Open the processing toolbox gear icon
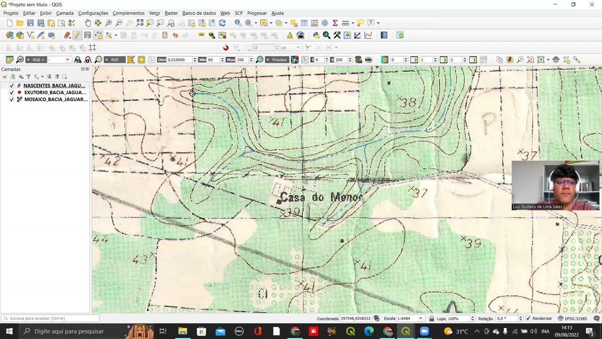This screenshot has width=602, height=339. [325, 23]
